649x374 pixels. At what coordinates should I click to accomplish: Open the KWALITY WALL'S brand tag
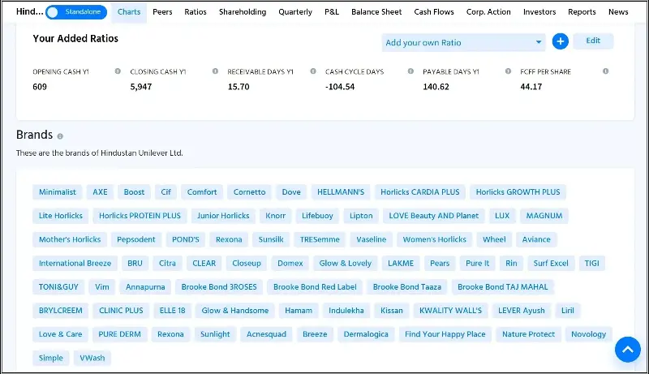click(x=450, y=310)
